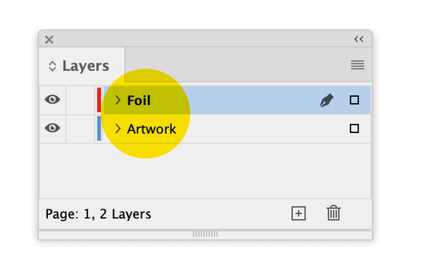This screenshot has height=275, width=422.
Task: Toggle lock box for the Artwork layer
Action: 80,128
